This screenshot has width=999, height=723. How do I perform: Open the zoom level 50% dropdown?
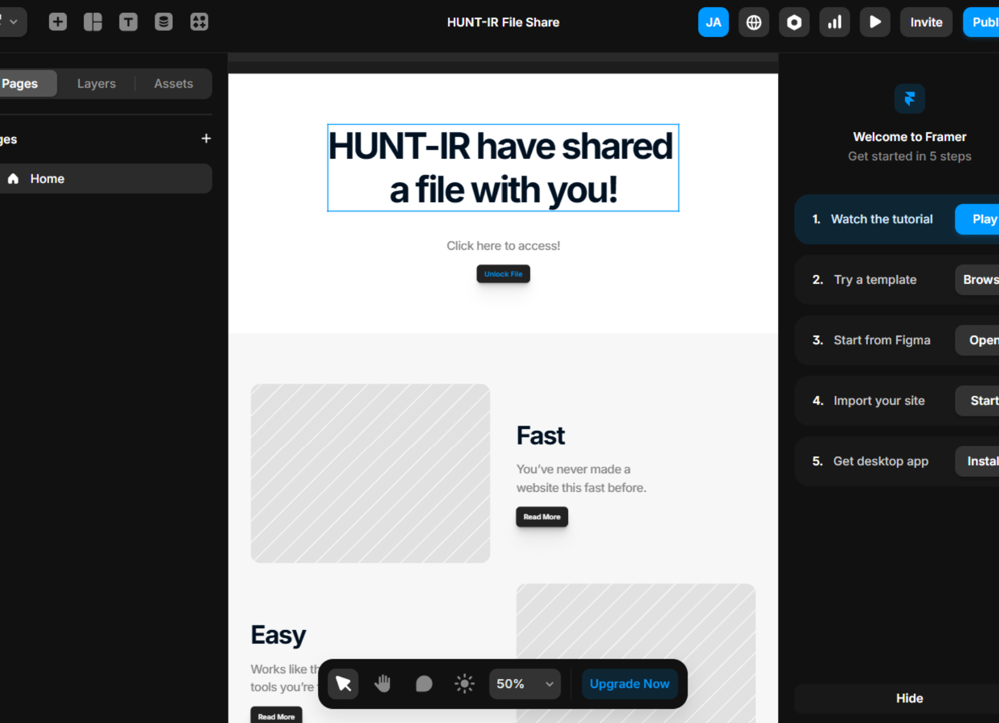tap(524, 683)
